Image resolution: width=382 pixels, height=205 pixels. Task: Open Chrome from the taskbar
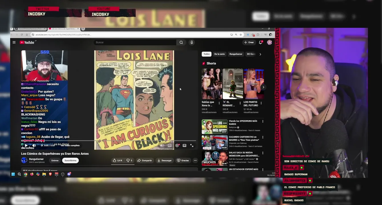[x=26, y=174]
